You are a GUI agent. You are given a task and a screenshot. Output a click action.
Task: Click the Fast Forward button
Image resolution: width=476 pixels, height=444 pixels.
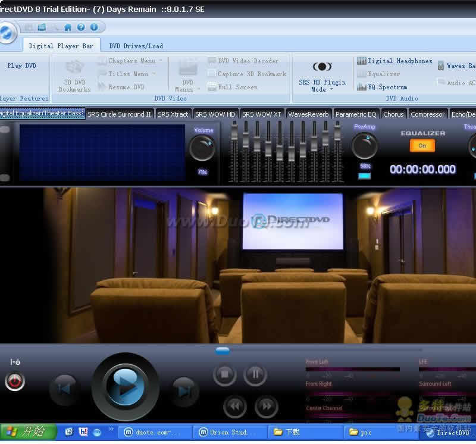click(x=266, y=407)
